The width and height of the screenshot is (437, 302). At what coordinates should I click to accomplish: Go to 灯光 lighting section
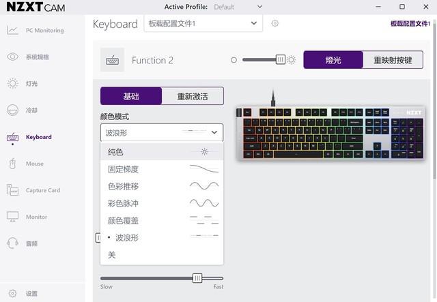click(31, 84)
